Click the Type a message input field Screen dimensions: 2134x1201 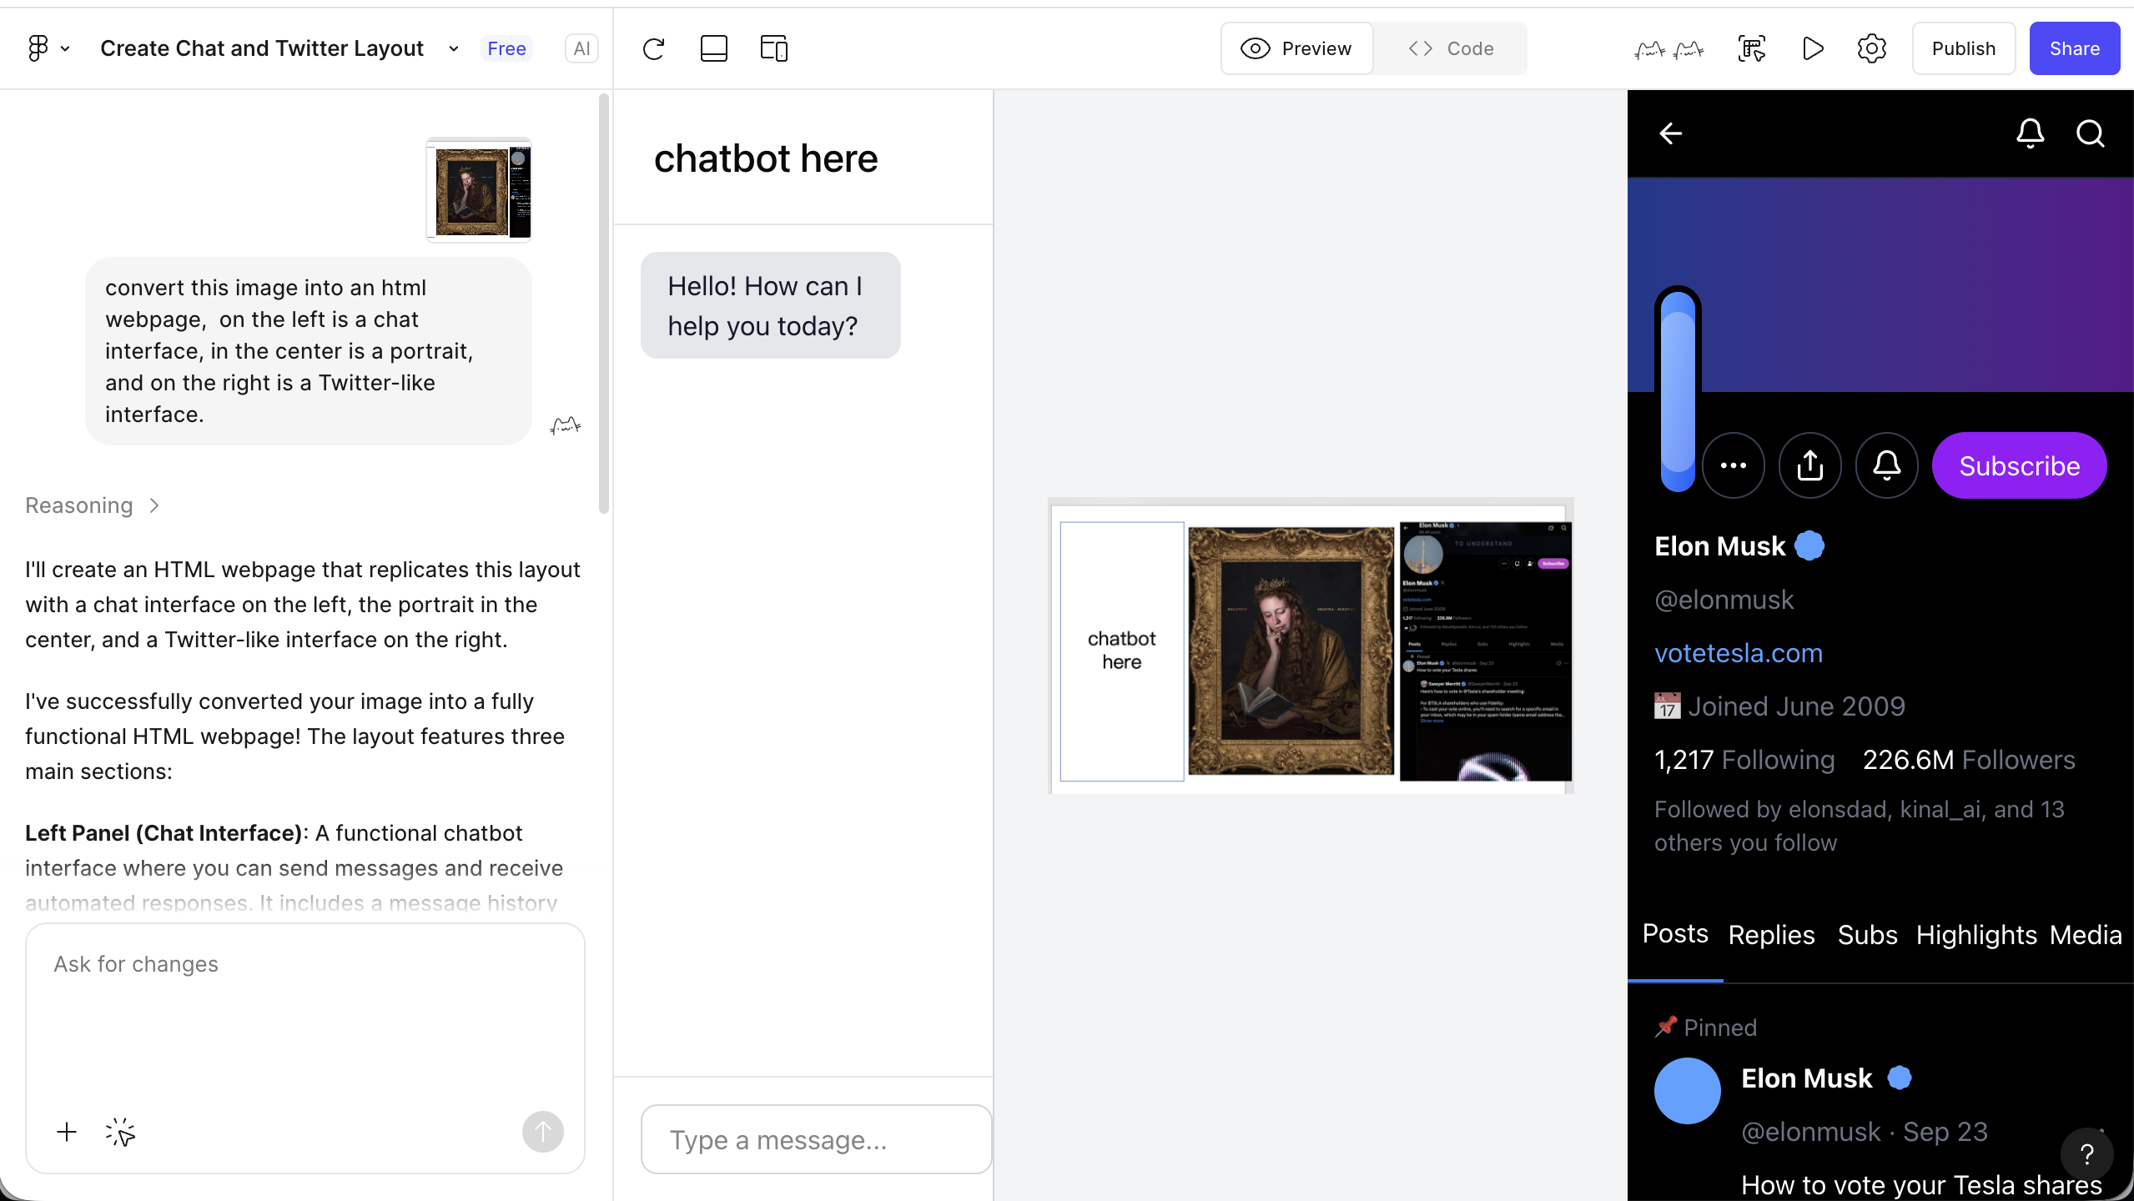tap(816, 1139)
